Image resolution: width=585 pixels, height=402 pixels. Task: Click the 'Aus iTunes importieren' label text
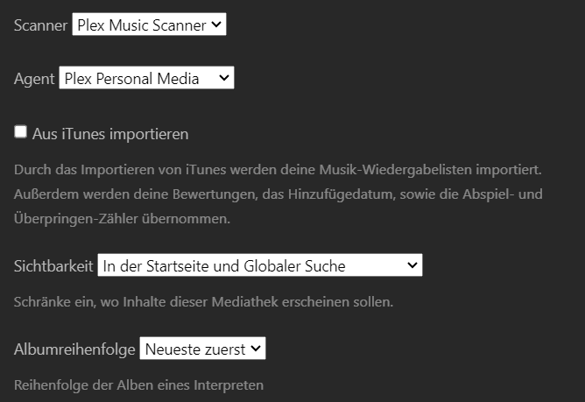[110, 134]
